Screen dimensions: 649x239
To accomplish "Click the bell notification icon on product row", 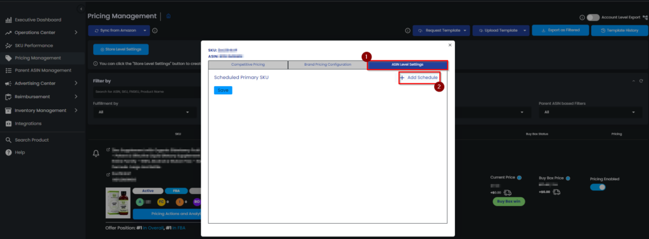I will (x=96, y=154).
